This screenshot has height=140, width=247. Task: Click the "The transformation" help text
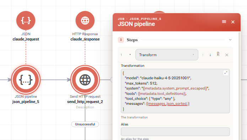134,117
